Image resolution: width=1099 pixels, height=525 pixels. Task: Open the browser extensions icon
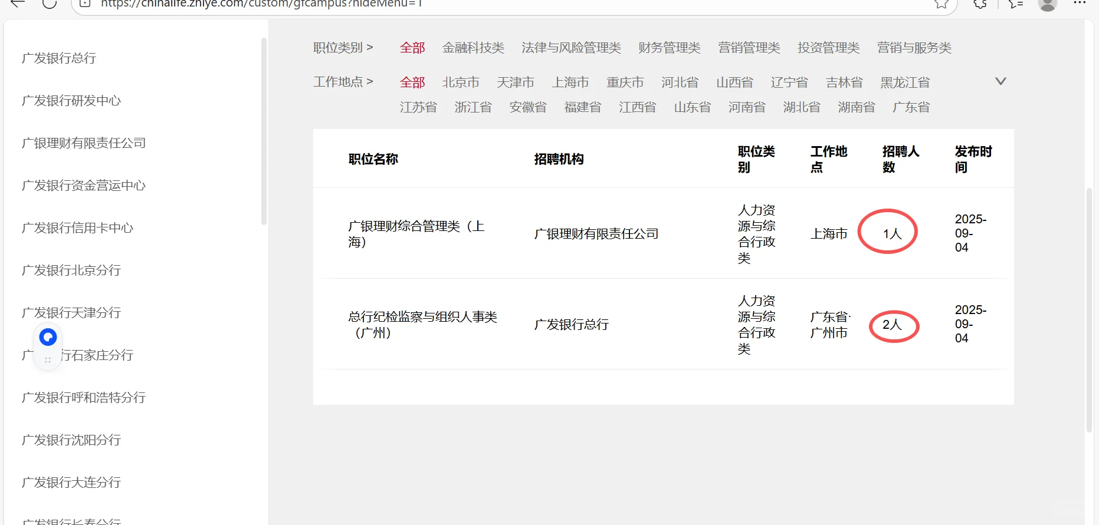[x=980, y=4]
